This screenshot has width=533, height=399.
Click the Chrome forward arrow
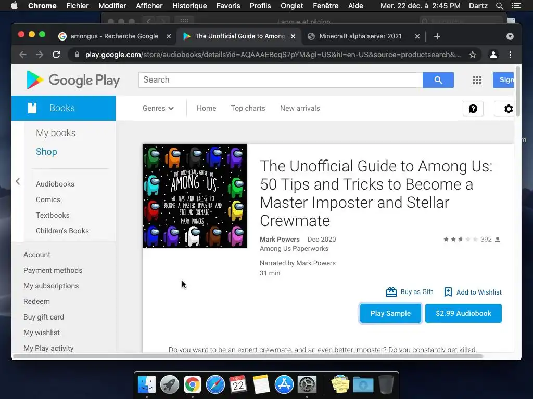(40, 55)
